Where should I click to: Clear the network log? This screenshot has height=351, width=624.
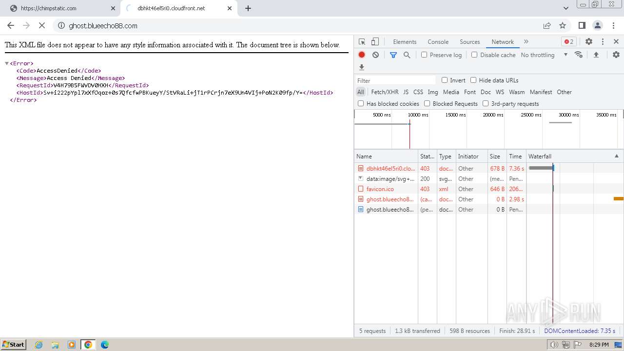[x=375, y=55]
